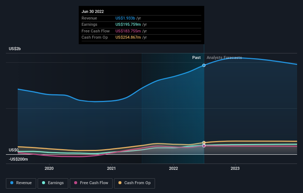Select the 2022 x-axis label
Viewport: 303px width, 193px height.
pos(173,168)
